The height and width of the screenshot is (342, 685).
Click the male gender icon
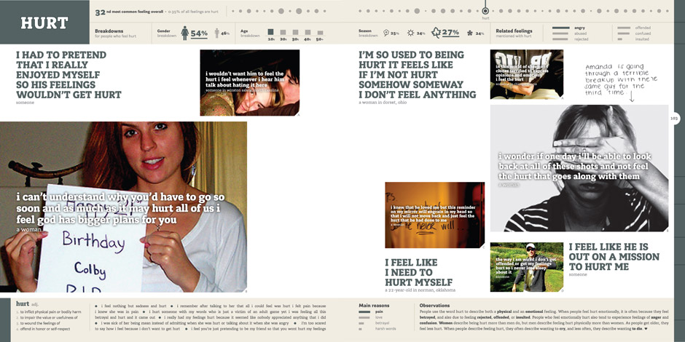click(217, 33)
